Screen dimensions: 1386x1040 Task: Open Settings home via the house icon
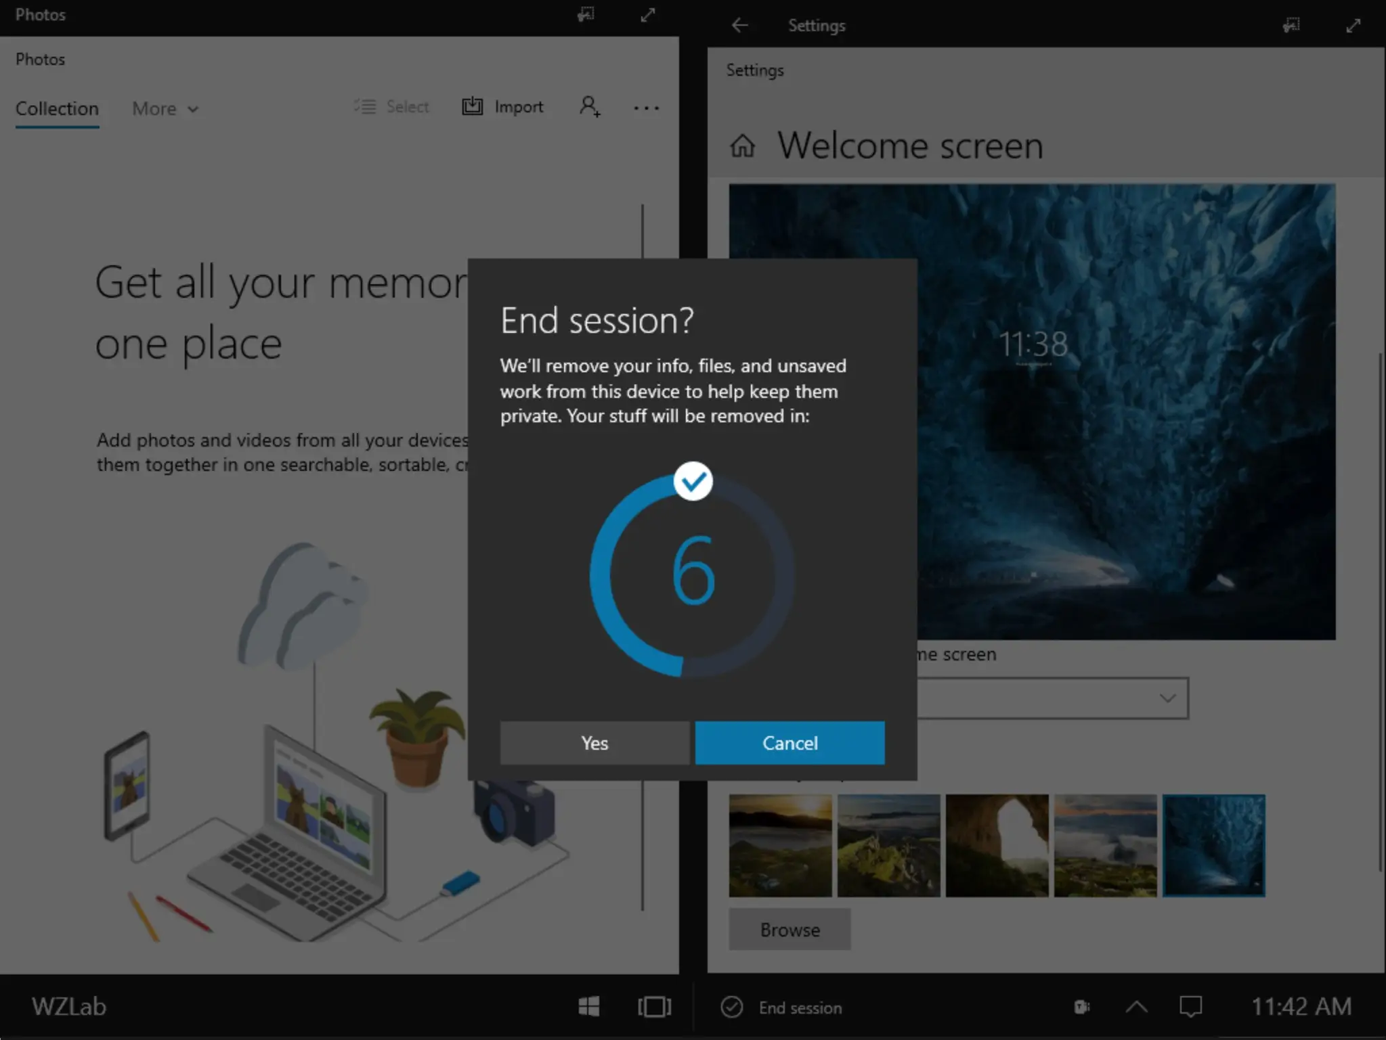(743, 145)
